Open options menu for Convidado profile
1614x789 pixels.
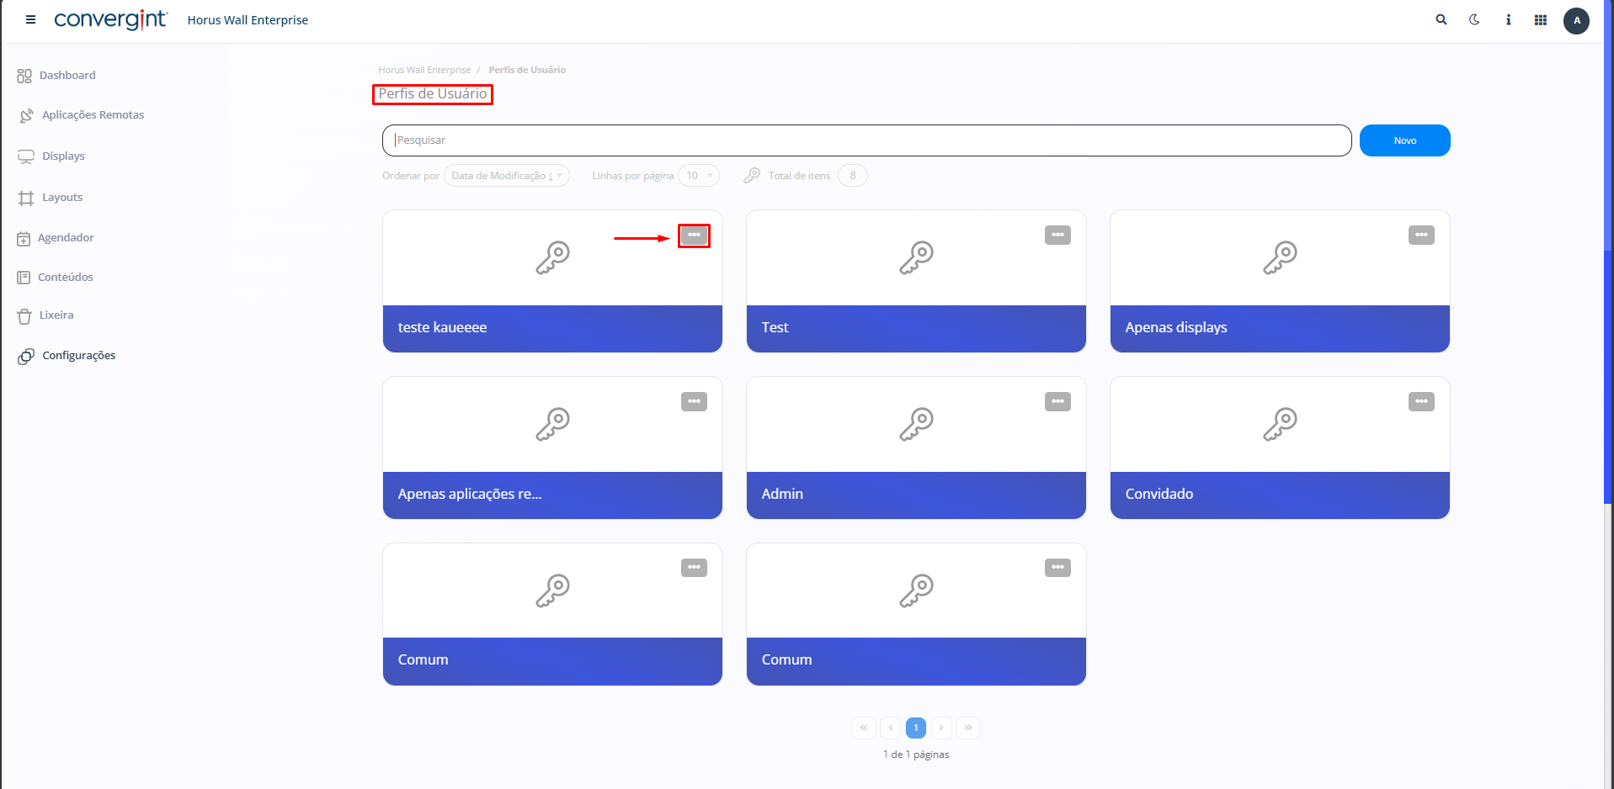tap(1421, 402)
